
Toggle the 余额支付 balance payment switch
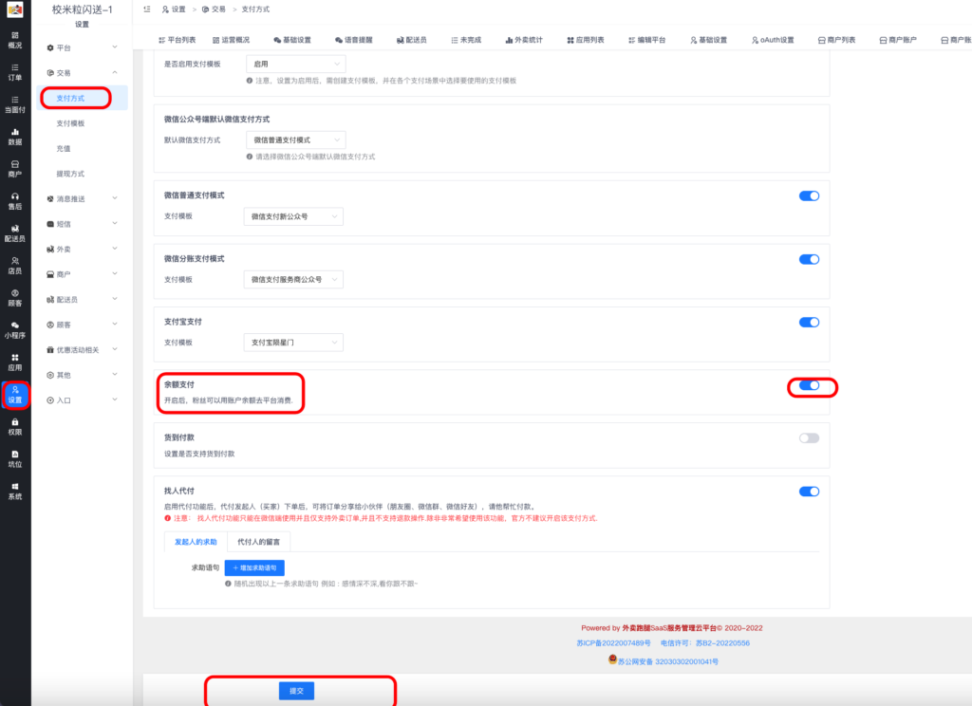(x=809, y=385)
